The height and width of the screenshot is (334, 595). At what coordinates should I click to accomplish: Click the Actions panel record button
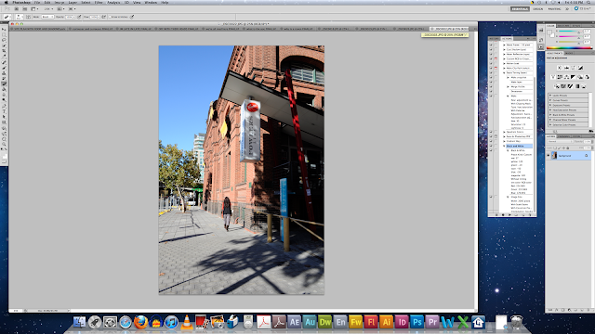click(x=503, y=214)
